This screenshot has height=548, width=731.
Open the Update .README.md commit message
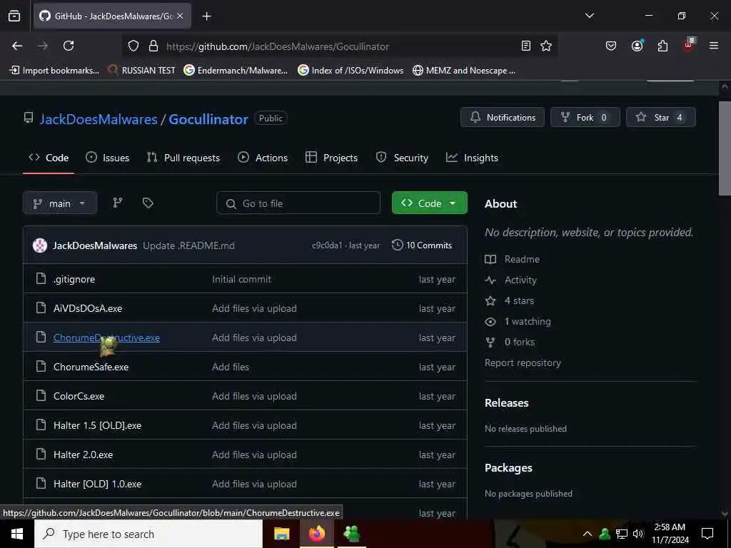[188, 245]
